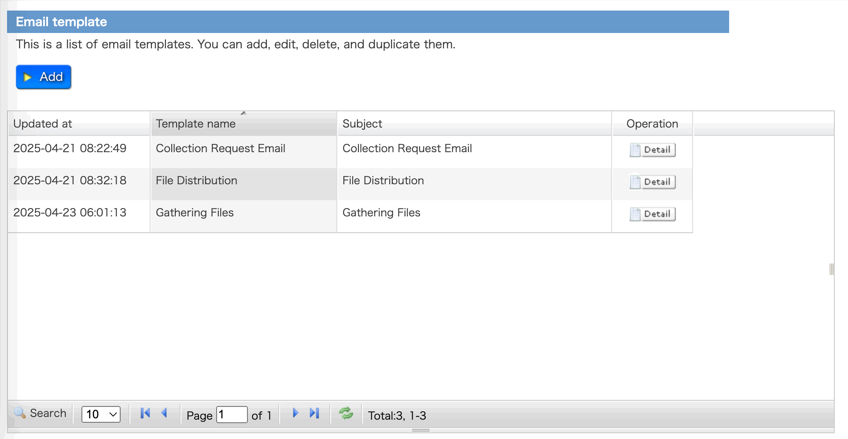Sort by the Updated at column header
848x439 pixels.
click(x=43, y=124)
